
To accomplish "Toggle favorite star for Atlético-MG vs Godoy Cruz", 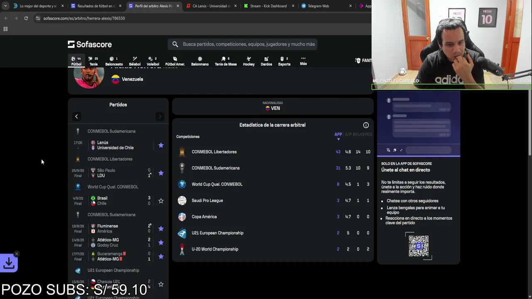I will (161, 243).
